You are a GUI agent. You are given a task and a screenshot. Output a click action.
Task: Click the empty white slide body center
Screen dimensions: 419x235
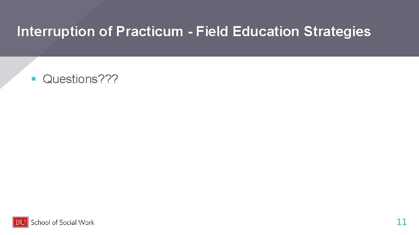click(209, 144)
